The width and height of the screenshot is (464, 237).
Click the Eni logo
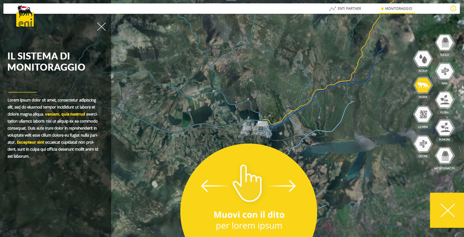coord(25,16)
